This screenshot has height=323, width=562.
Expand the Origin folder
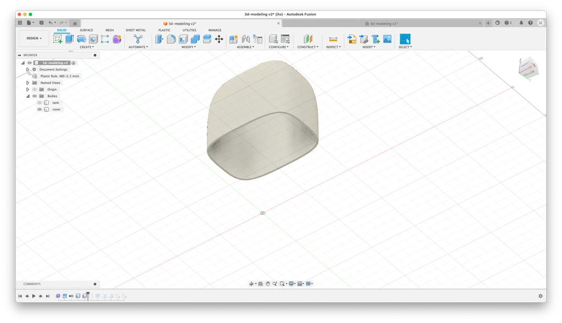pyautogui.click(x=27, y=90)
